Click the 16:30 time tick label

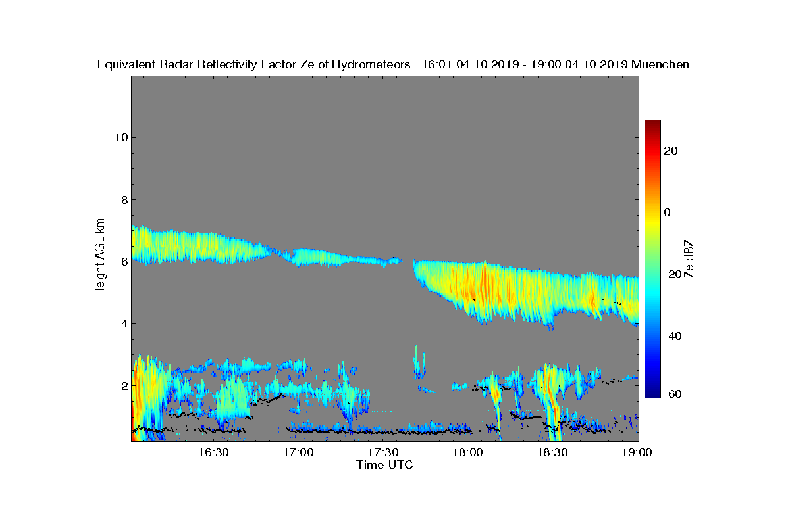tap(213, 453)
